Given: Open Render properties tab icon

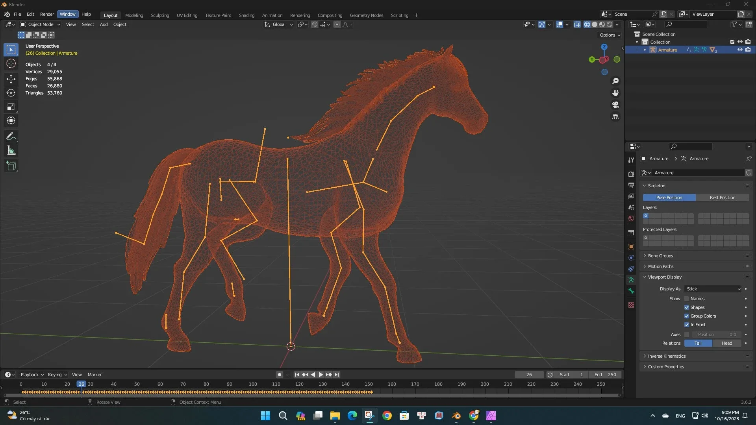Looking at the screenshot, I should click(x=631, y=174).
